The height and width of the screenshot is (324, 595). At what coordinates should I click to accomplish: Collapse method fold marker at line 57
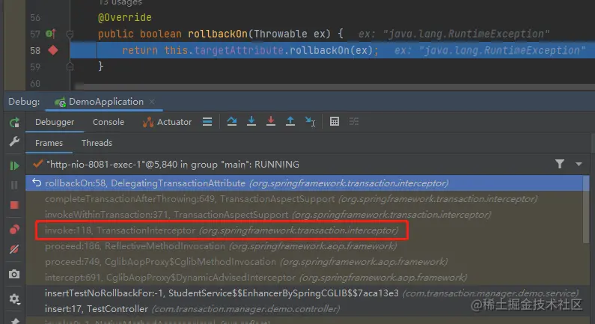tap(70, 34)
